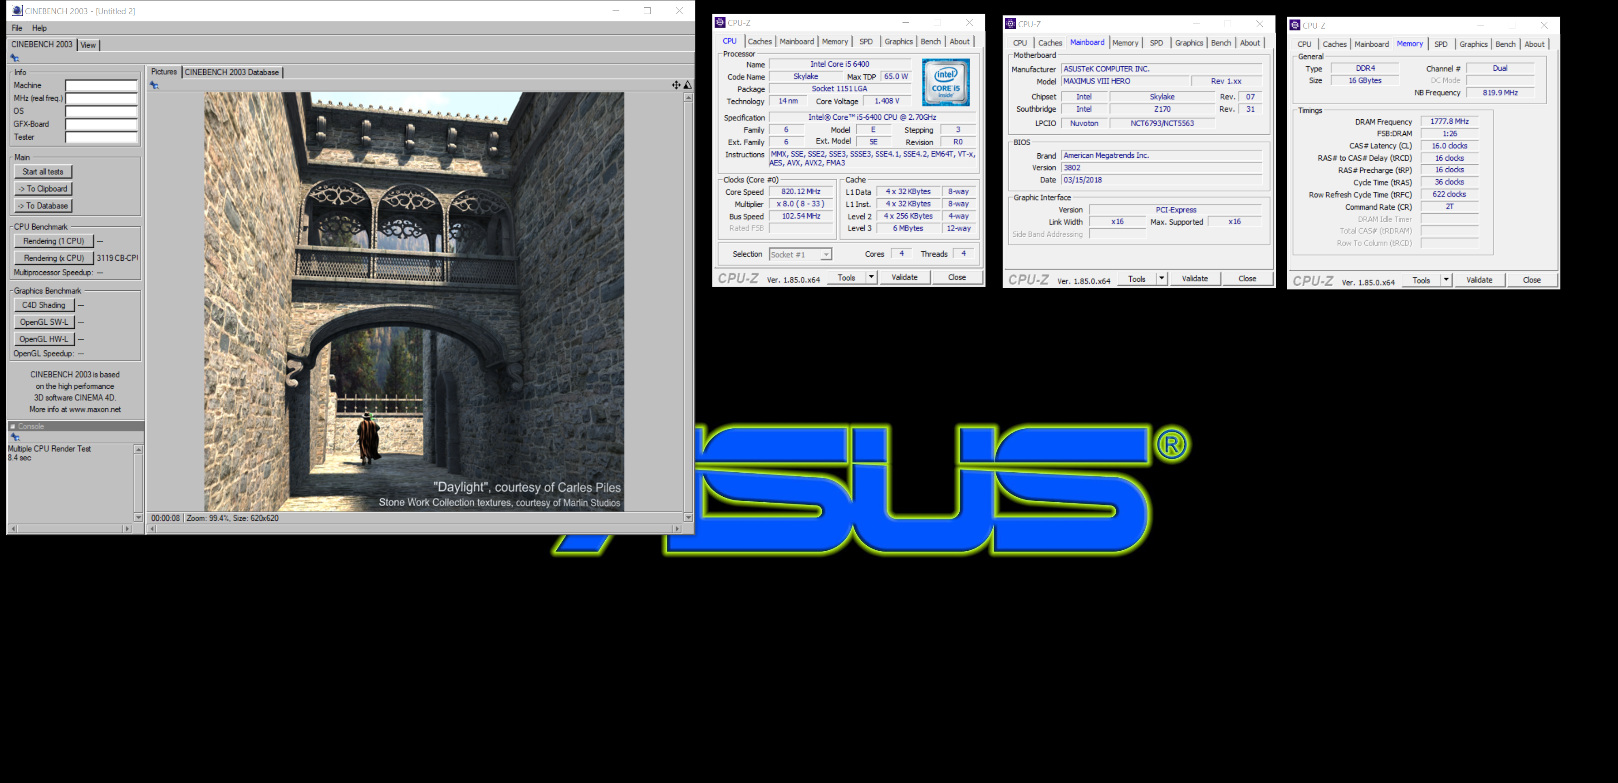Screen dimensions: 1618x783
Task: Open the Memory tab in the CPU-Z Mainboard window
Action: (x=1125, y=43)
